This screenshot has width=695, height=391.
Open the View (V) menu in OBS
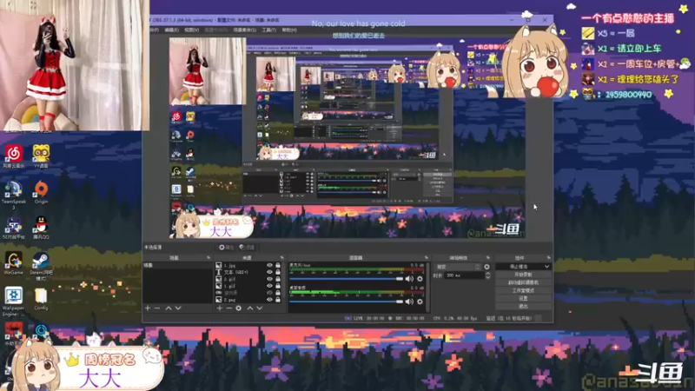[x=191, y=30]
